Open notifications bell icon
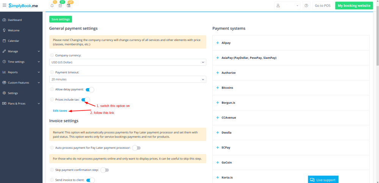379x183 pixels. coord(52,6)
